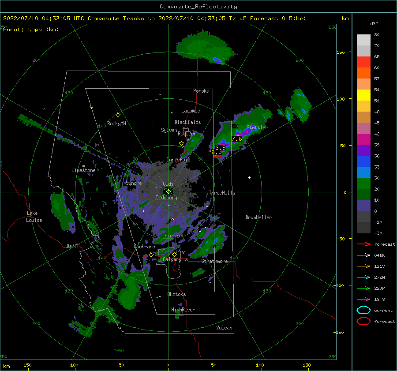This screenshot has width=397, height=371.
Task: Click the Airdrie city label
Action: pos(174,236)
